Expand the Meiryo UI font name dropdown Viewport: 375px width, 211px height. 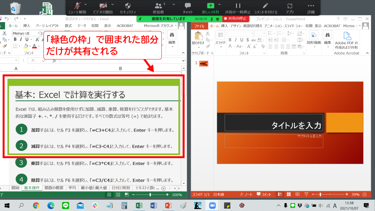tap(38, 33)
